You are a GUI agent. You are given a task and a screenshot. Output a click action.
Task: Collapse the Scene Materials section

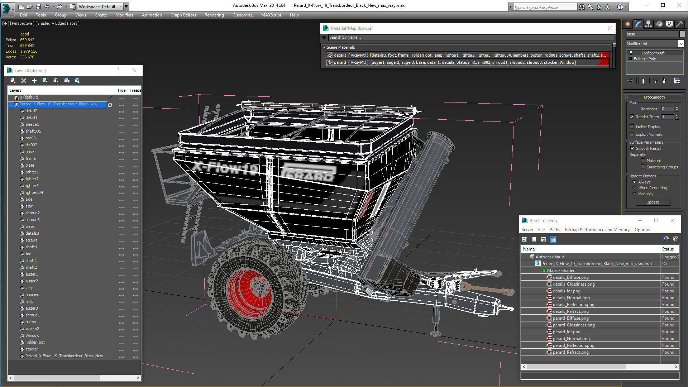point(324,47)
